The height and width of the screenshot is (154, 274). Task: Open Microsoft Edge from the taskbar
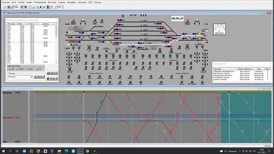66,151
